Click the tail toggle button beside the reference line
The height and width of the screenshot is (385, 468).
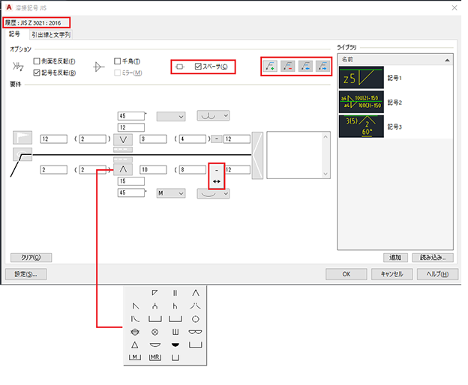[x=257, y=156]
